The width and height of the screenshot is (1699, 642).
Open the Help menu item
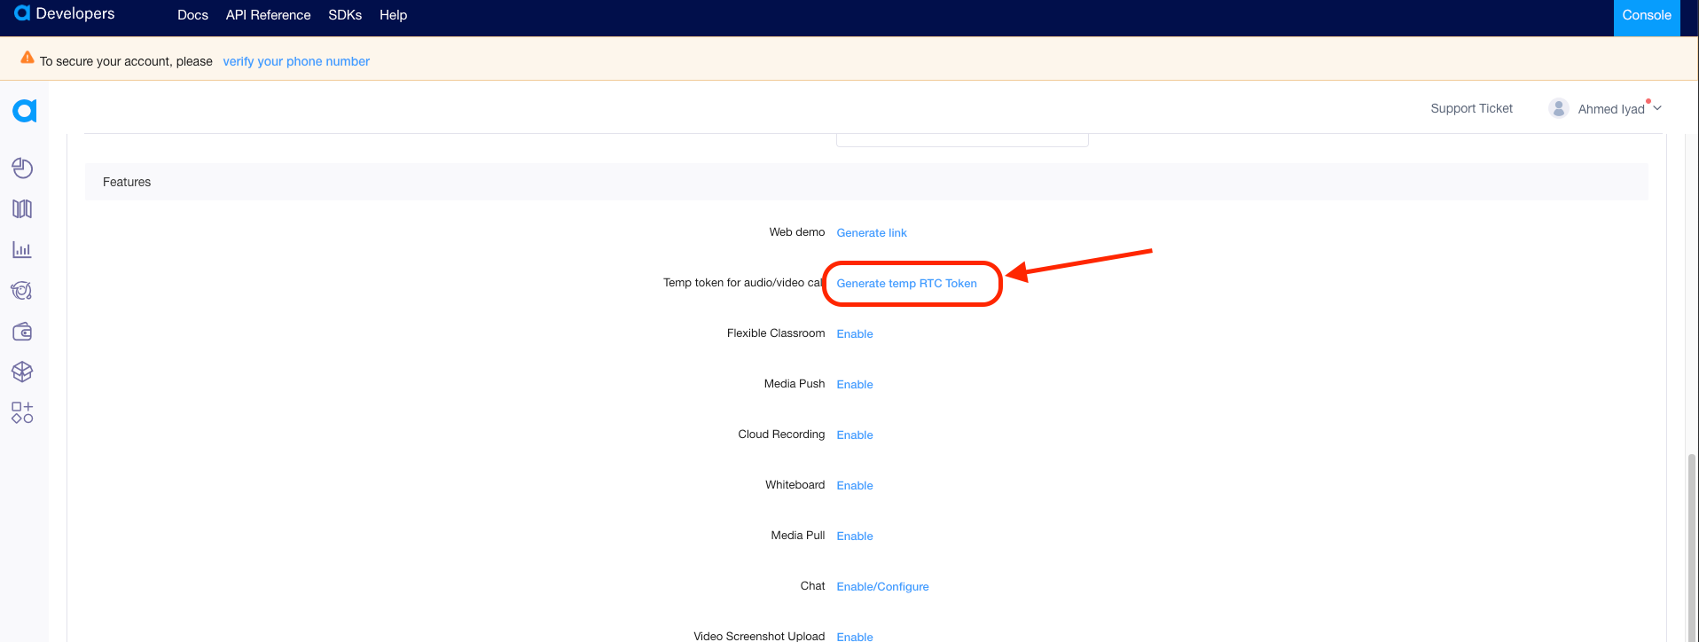click(x=393, y=15)
